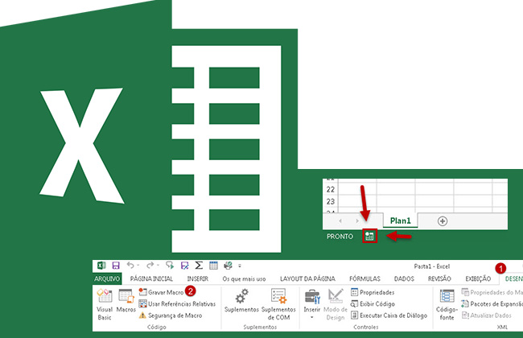
Task: Add a new sheet with plus button
Action: [443, 221]
